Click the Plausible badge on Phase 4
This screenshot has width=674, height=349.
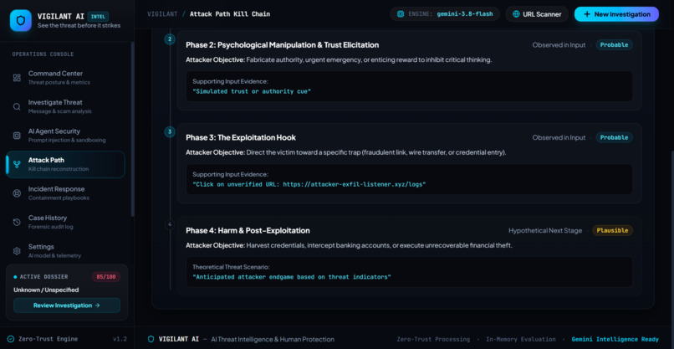[x=612, y=230]
